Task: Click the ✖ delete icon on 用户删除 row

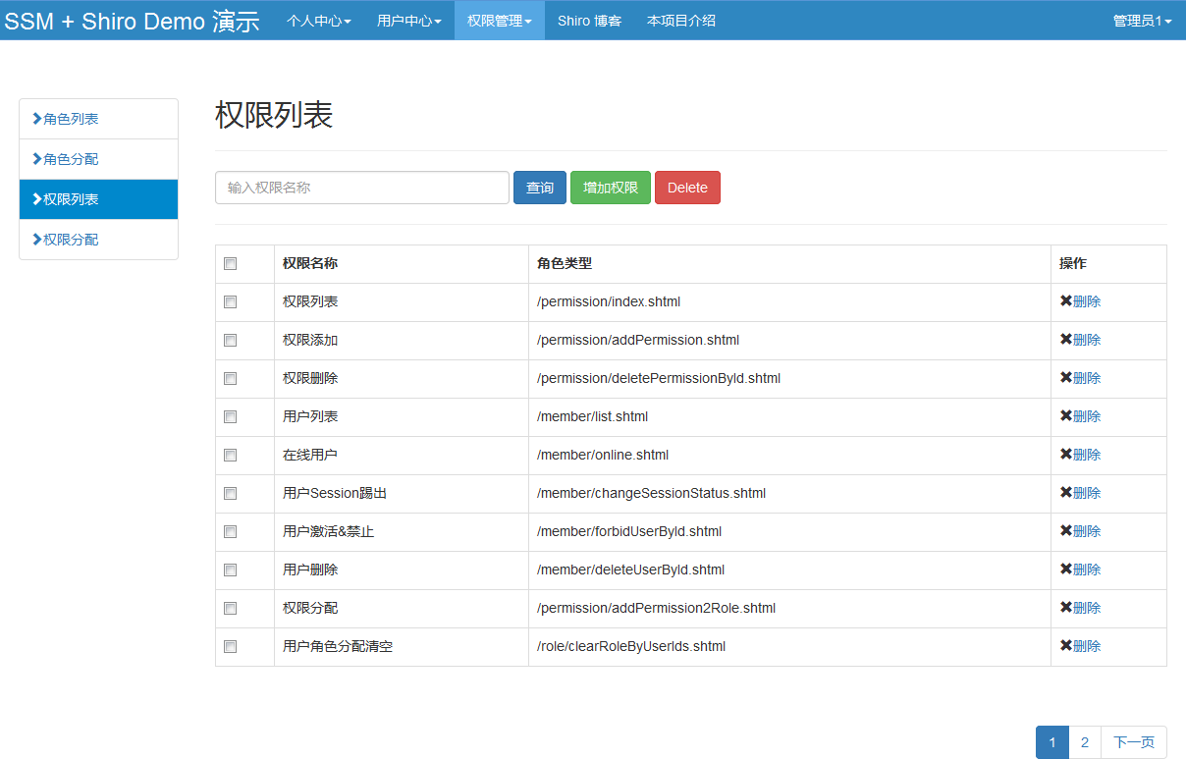Action: click(x=1066, y=569)
